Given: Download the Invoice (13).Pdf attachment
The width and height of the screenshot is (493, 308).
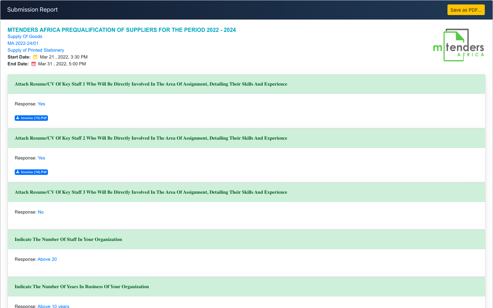Looking at the screenshot, I should [x=31, y=118].
